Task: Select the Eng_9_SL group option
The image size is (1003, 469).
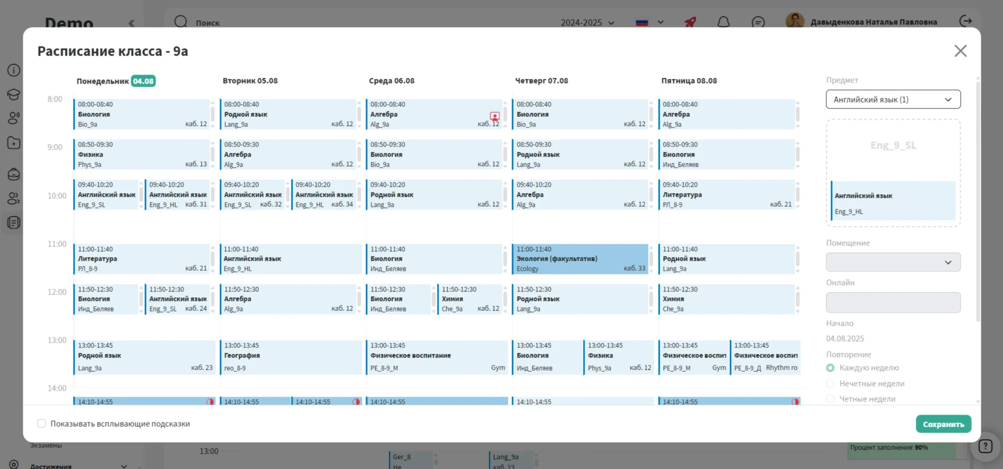Action: (893, 145)
